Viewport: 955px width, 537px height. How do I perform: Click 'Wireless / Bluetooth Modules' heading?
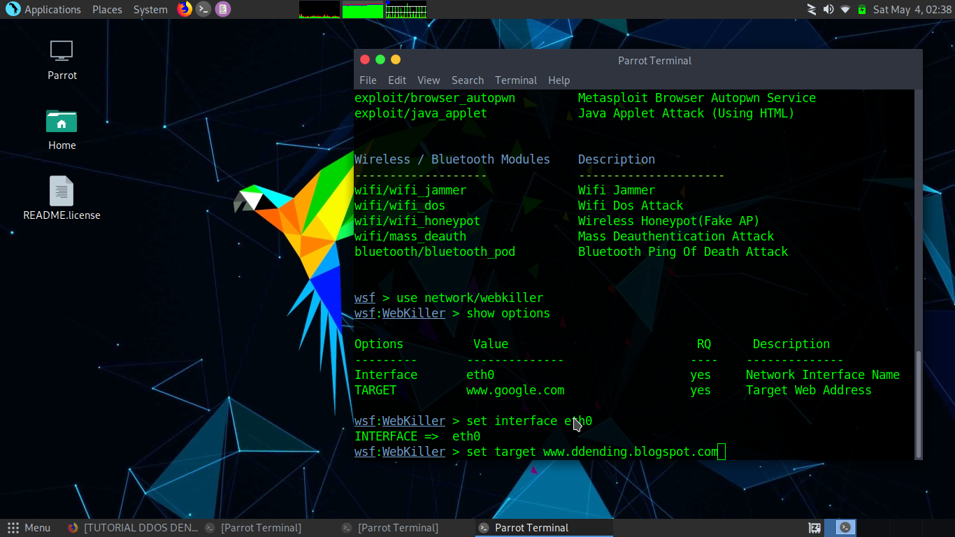pyautogui.click(x=452, y=159)
